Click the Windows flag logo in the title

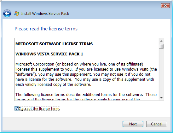click(x=17, y=14)
